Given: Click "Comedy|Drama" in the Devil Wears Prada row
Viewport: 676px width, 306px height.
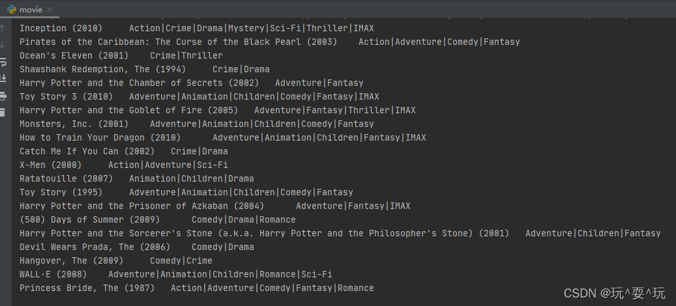Looking at the screenshot, I should pos(223,247).
